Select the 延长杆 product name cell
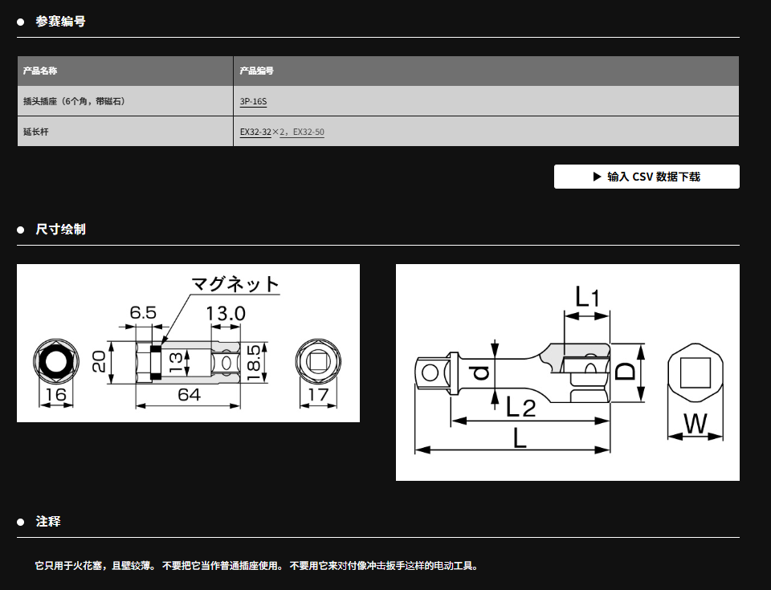771x590 pixels. pos(36,132)
